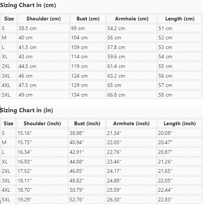Click the 104 cm bust cell
The image size is (203, 204).
click(88, 38)
